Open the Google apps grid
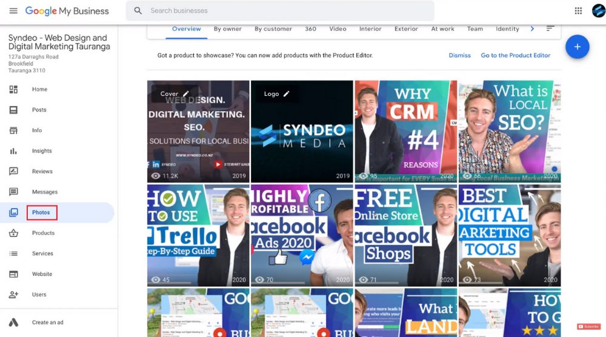 pyautogui.click(x=578, y=11)
